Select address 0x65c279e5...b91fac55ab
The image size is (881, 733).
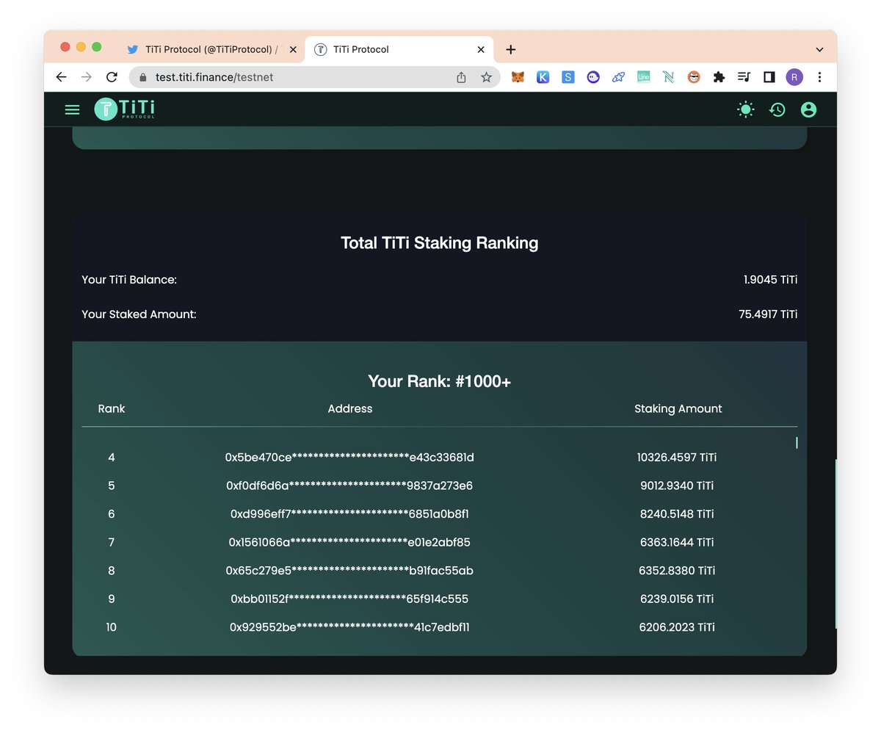(x=349, y=571)
